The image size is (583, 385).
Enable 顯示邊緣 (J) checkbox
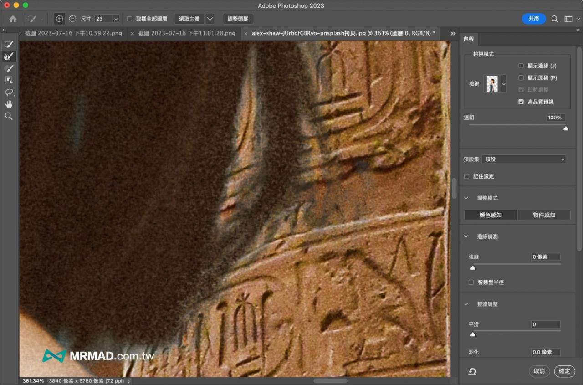(521, 66)
